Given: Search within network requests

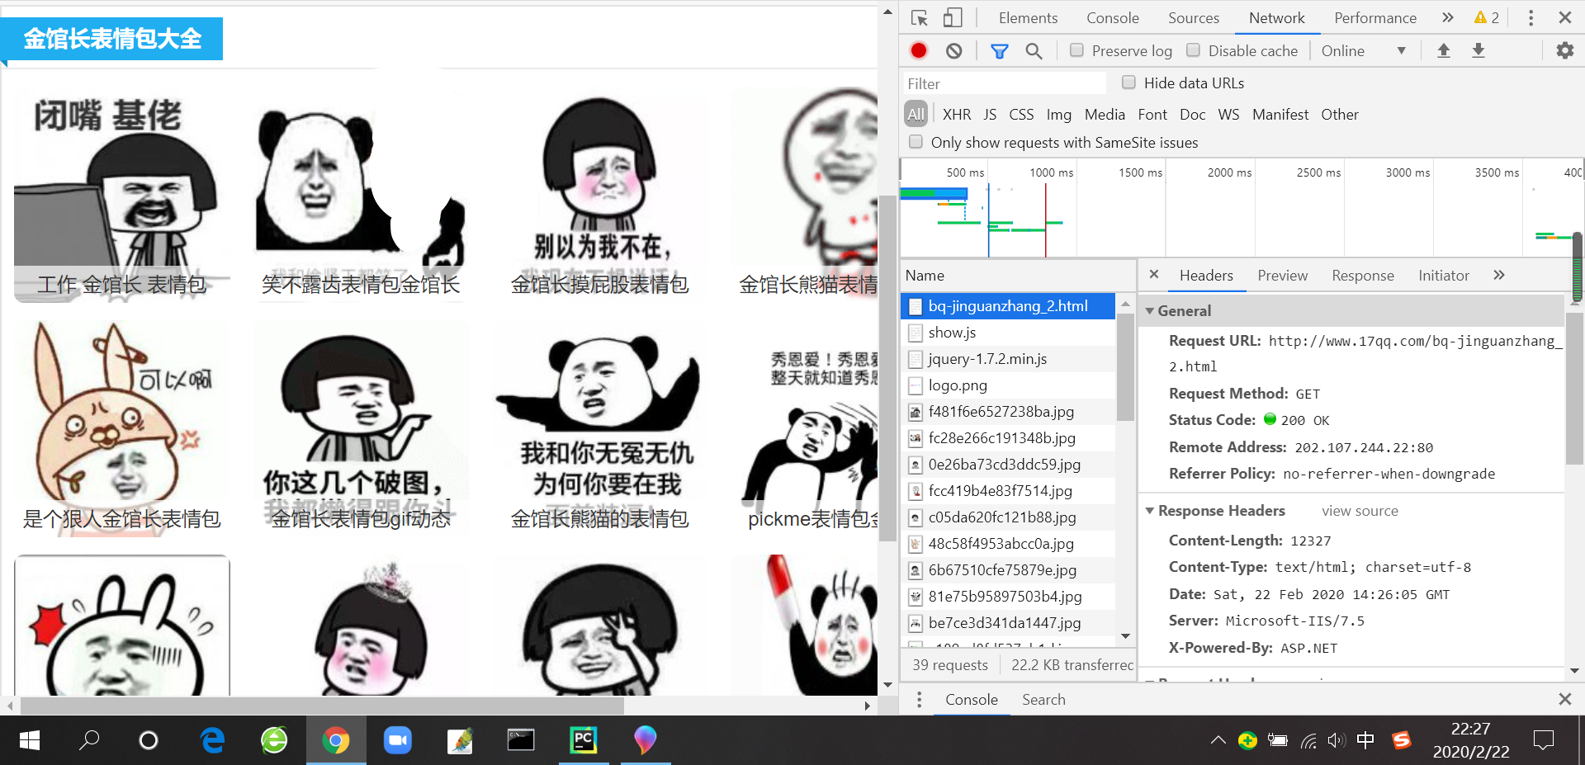Looking at the screenshot, I should [1034, 50].
